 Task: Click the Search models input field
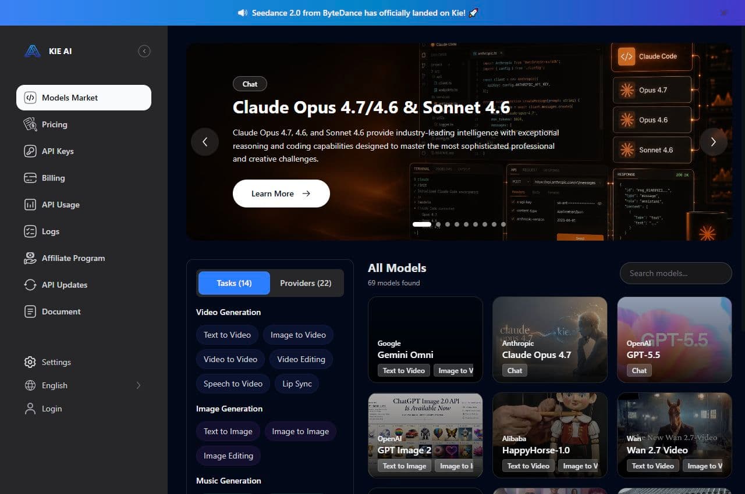(x=676, y=273)
